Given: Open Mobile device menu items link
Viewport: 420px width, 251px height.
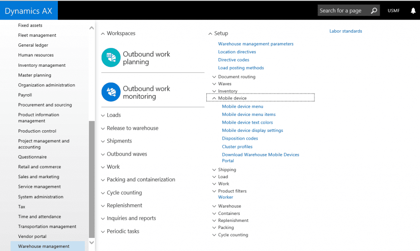Looking at the screenshot, I should [249, 114].
